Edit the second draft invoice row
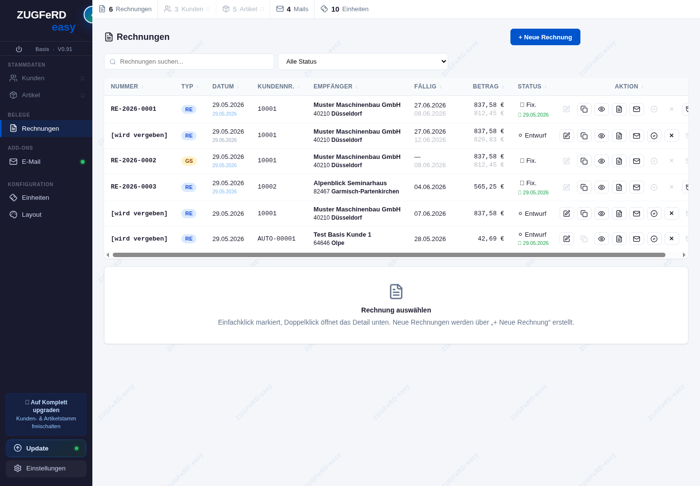Image resolution: width=700 pixels, height=486 pixels. coord(567,213)
